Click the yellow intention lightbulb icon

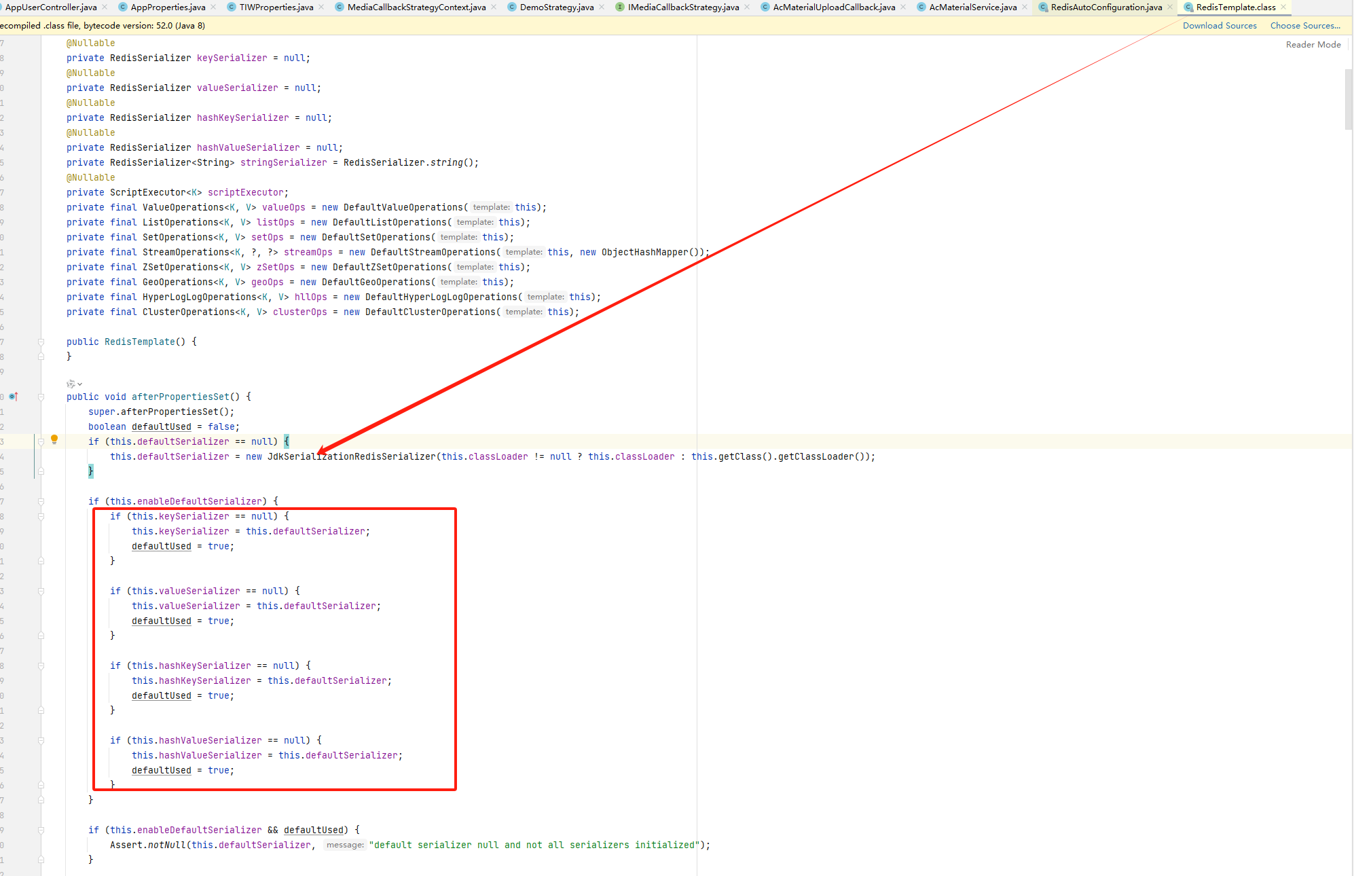click(54, 439)
